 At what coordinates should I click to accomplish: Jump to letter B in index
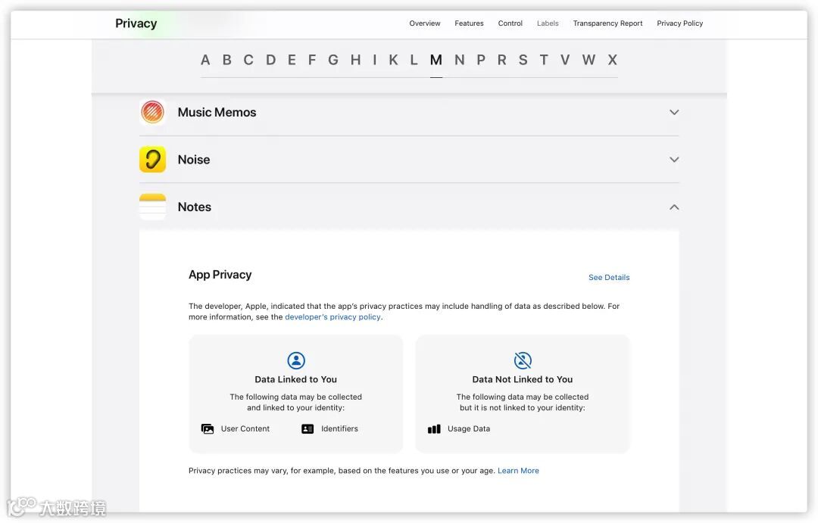[x=227, y=60]
